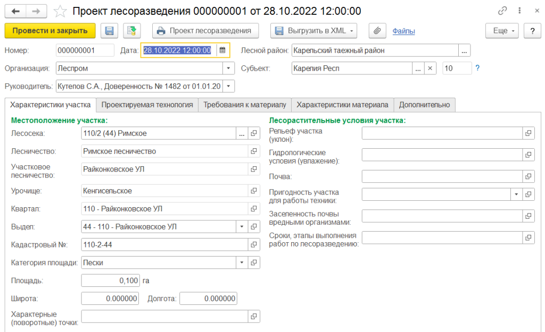Open selection dialog for Лесосека field
The height and width of the screenshot is (332, 545).
click(242, 133)
